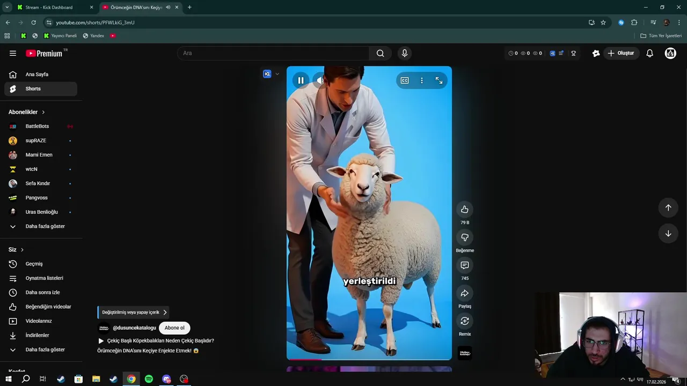Viewport: 687px width, 386px height.
Task: Open Chrome media control icon
Action: pos(653,23)
